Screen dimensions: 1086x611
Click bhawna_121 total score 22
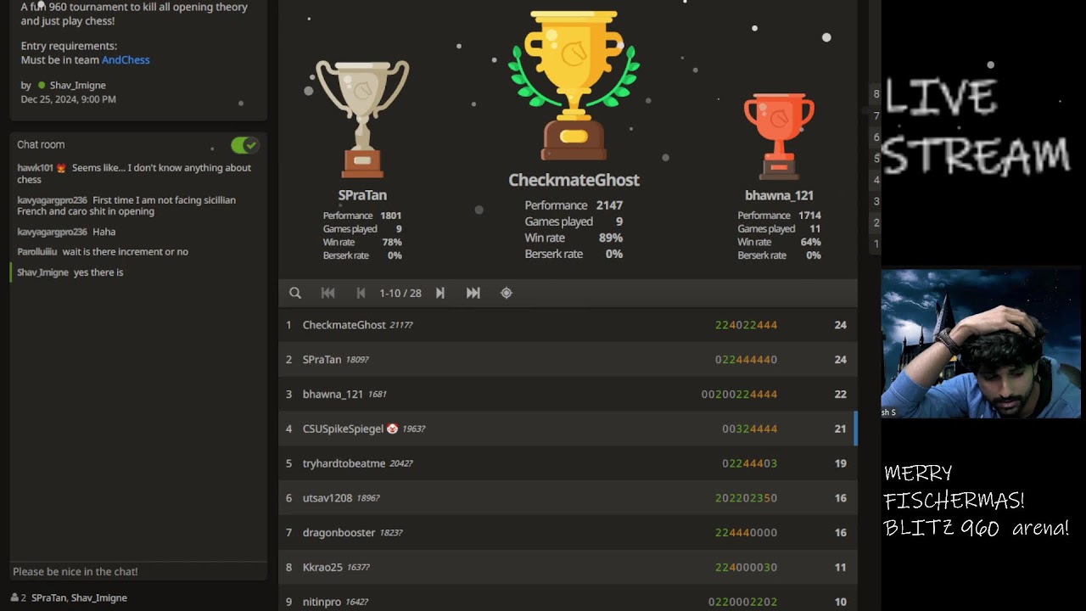(x=840, y=395)
